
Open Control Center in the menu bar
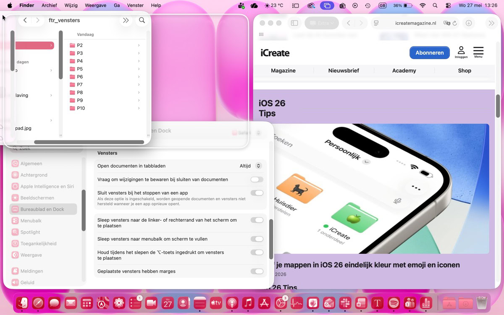[x=449, y=5]
